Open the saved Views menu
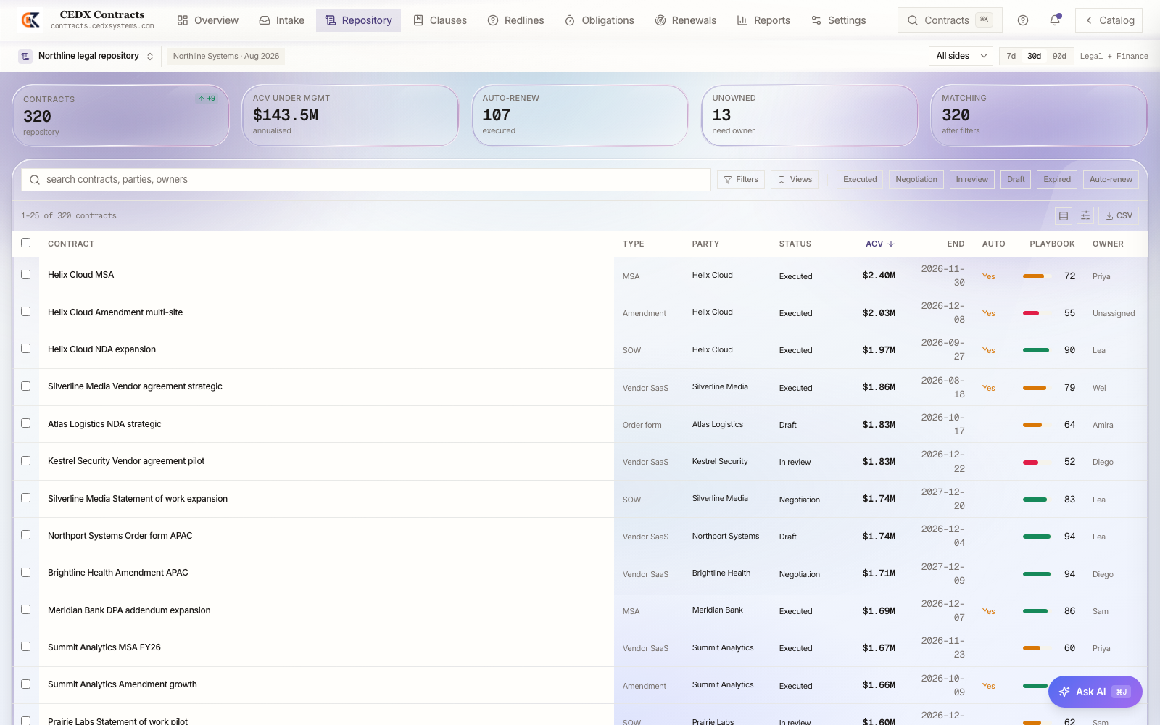The height and width of the screenshot is (725, 1160). point(795,180)
